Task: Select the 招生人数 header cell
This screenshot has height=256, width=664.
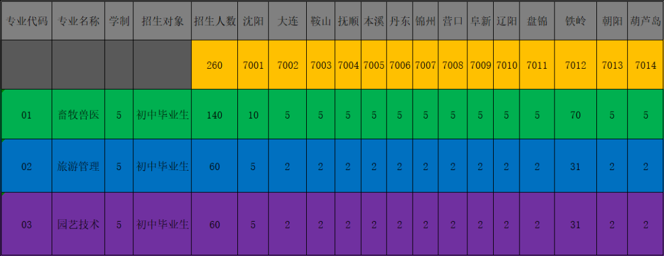Action: click(215, 21)
